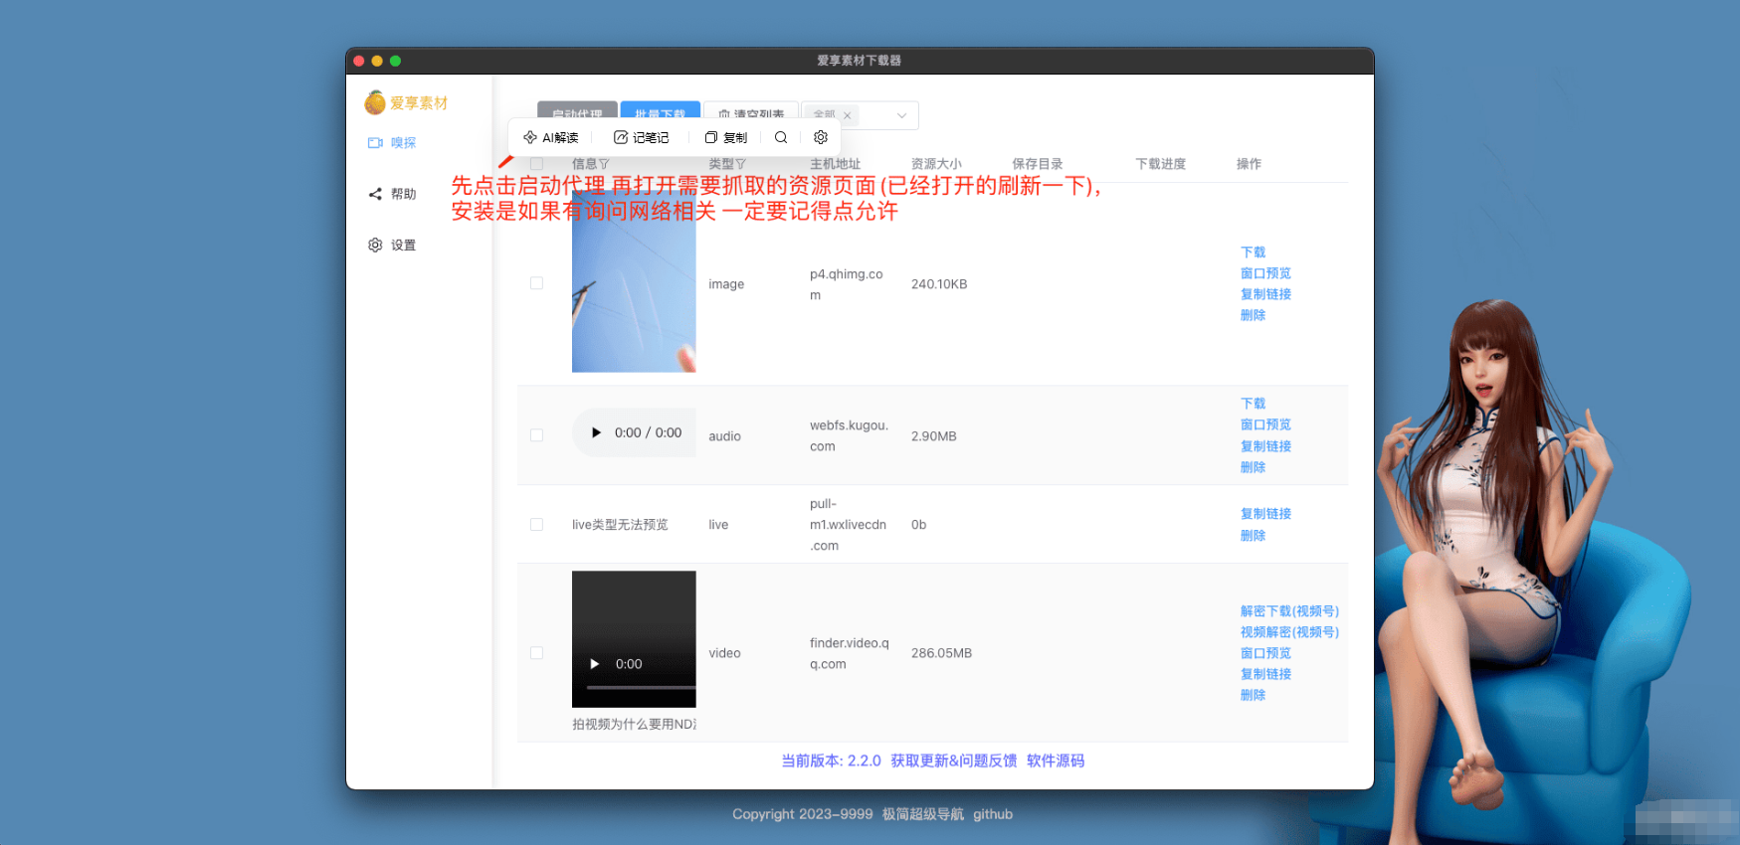This screenshot has width=1740, height=845.
Task: Click the magnifier search icon in popup toolbar
Action: pyautogui.click(x=781, y=137)
